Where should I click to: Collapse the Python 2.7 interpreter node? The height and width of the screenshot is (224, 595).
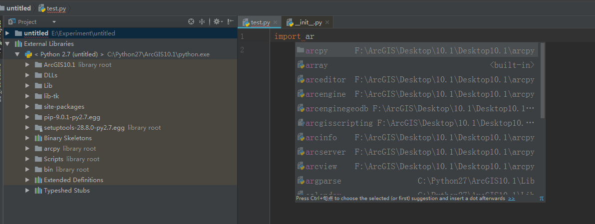click(x=17, y=54)
